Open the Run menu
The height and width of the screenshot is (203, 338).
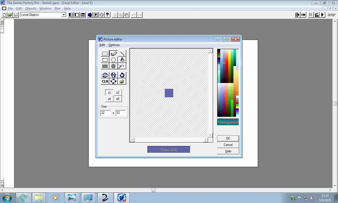pos(58,8)
